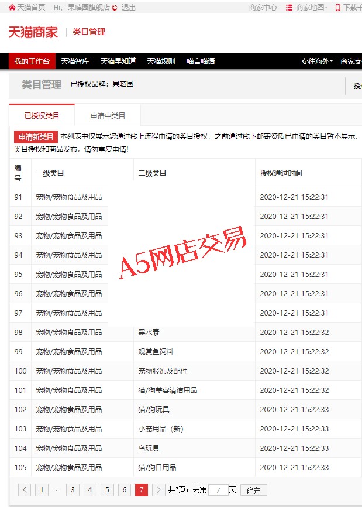Click the 猫/狗美容清洁用品 cell

point(168,390)
